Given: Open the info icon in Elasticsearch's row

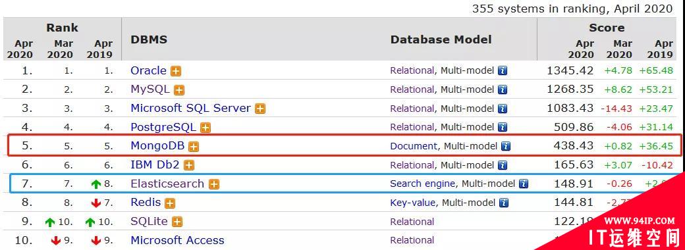Looking at the screenshot, I should point(524,184).
